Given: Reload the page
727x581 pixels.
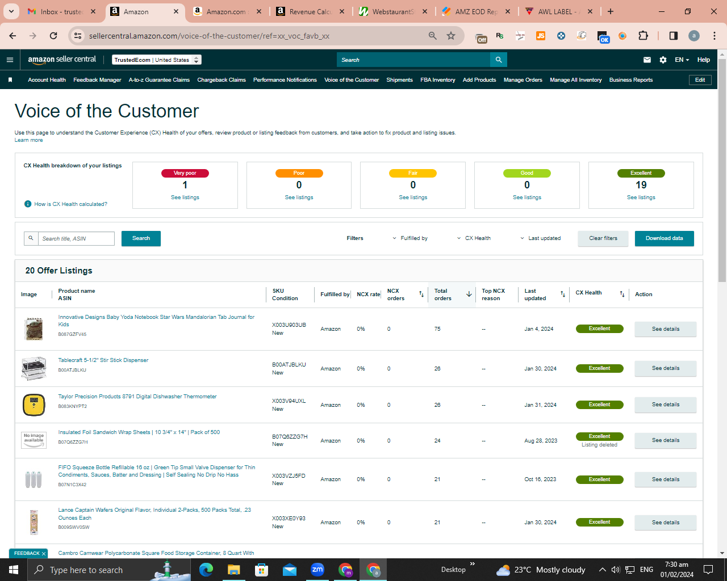Looking at the screenshot, I should [53, 36].
